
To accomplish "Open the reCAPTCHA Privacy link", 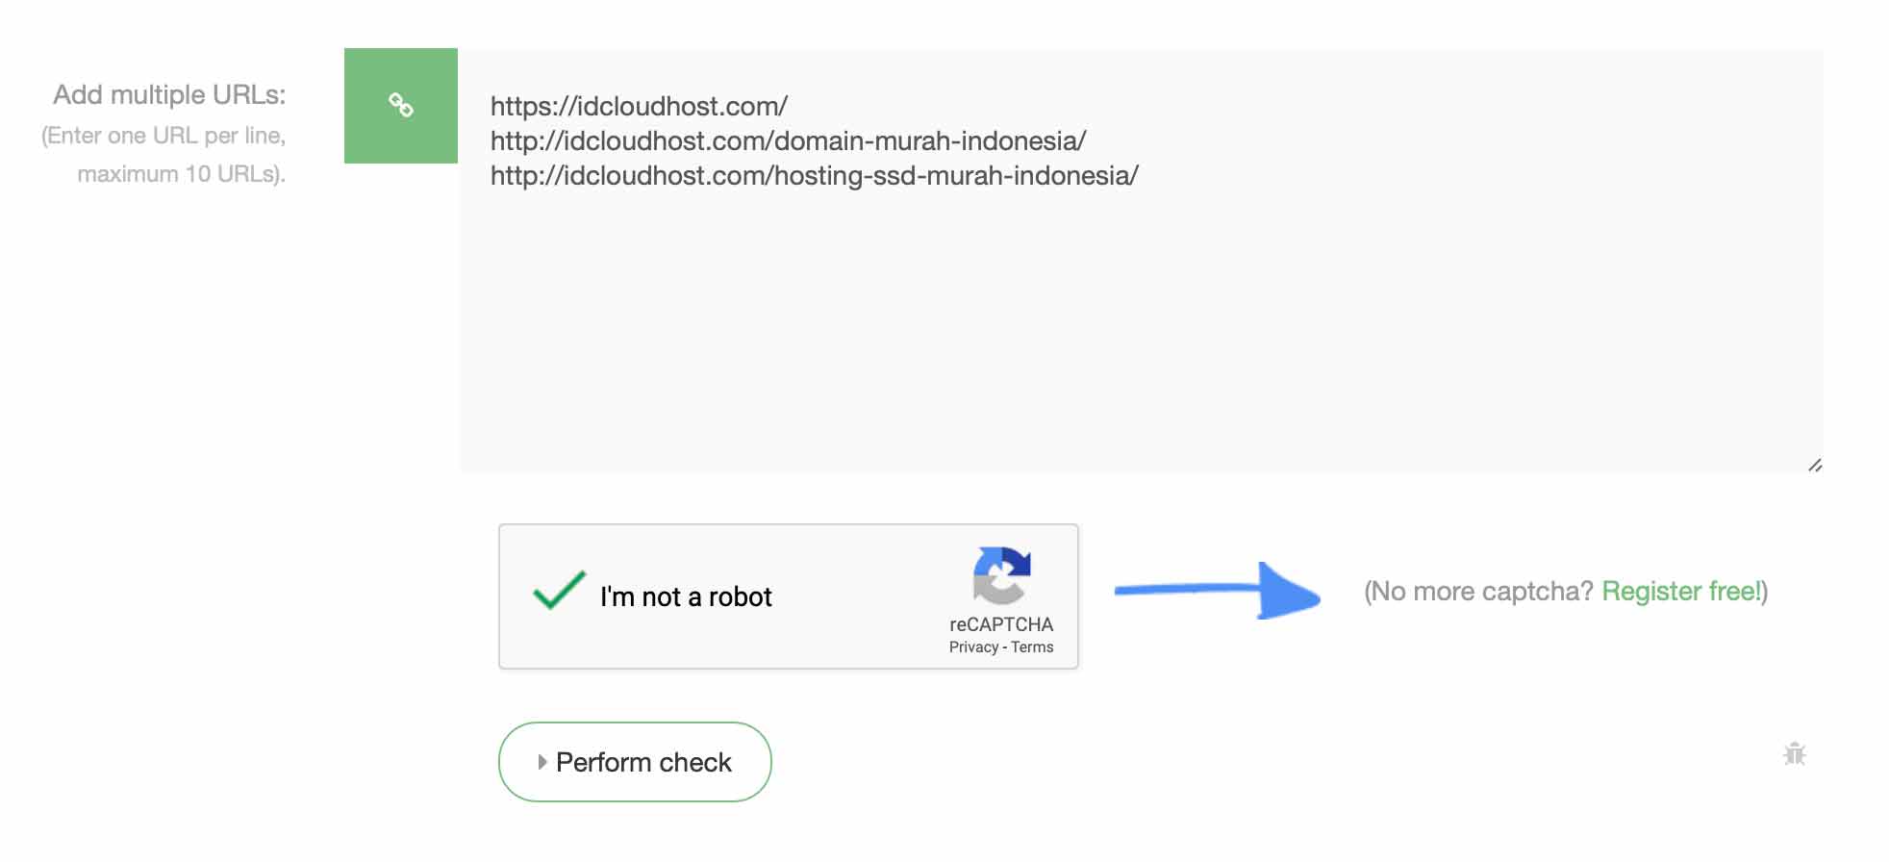I will [973, 647].
